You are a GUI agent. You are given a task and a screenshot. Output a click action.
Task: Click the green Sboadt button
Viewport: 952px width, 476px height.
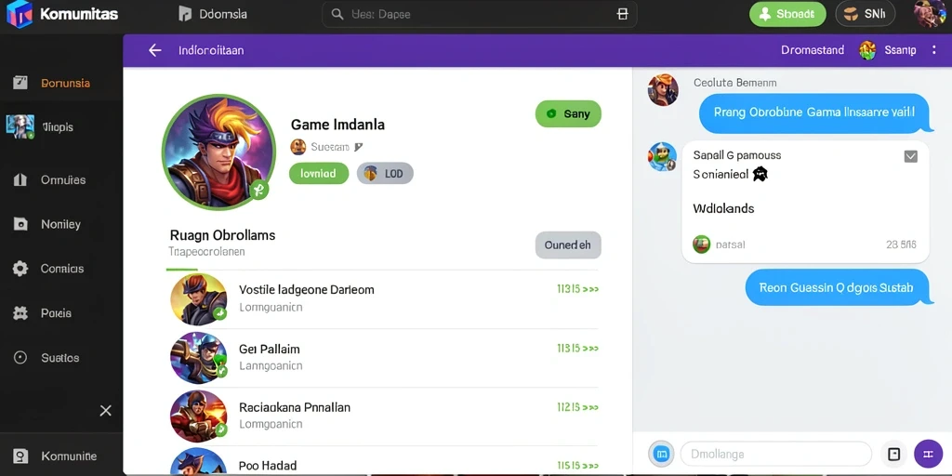click(787, 14)
